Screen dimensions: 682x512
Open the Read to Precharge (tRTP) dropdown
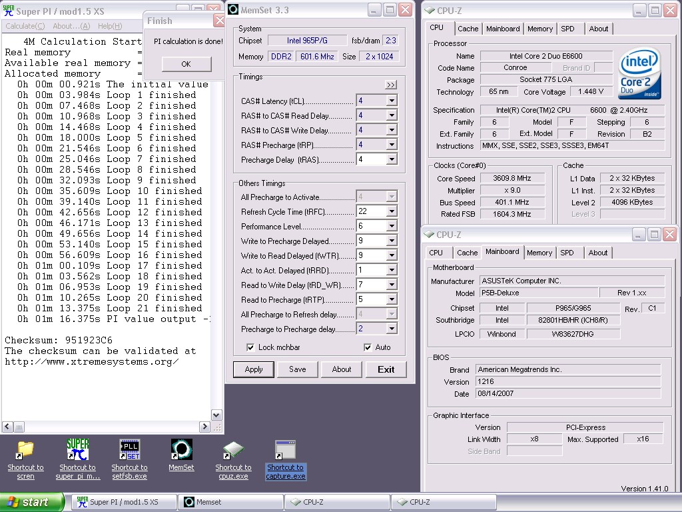point(392,299)
